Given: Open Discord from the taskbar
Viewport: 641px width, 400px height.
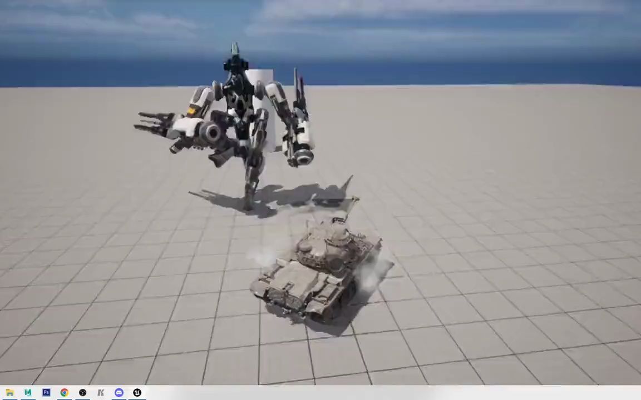Looking at the screenshot, I should (119, 393).
